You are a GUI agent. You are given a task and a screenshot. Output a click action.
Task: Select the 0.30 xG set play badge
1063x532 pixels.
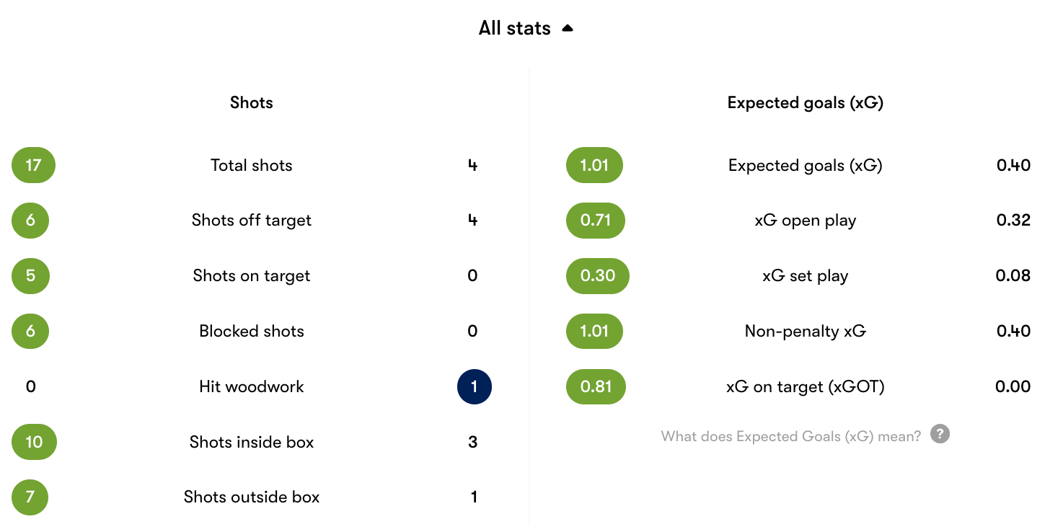pos(598,275)
